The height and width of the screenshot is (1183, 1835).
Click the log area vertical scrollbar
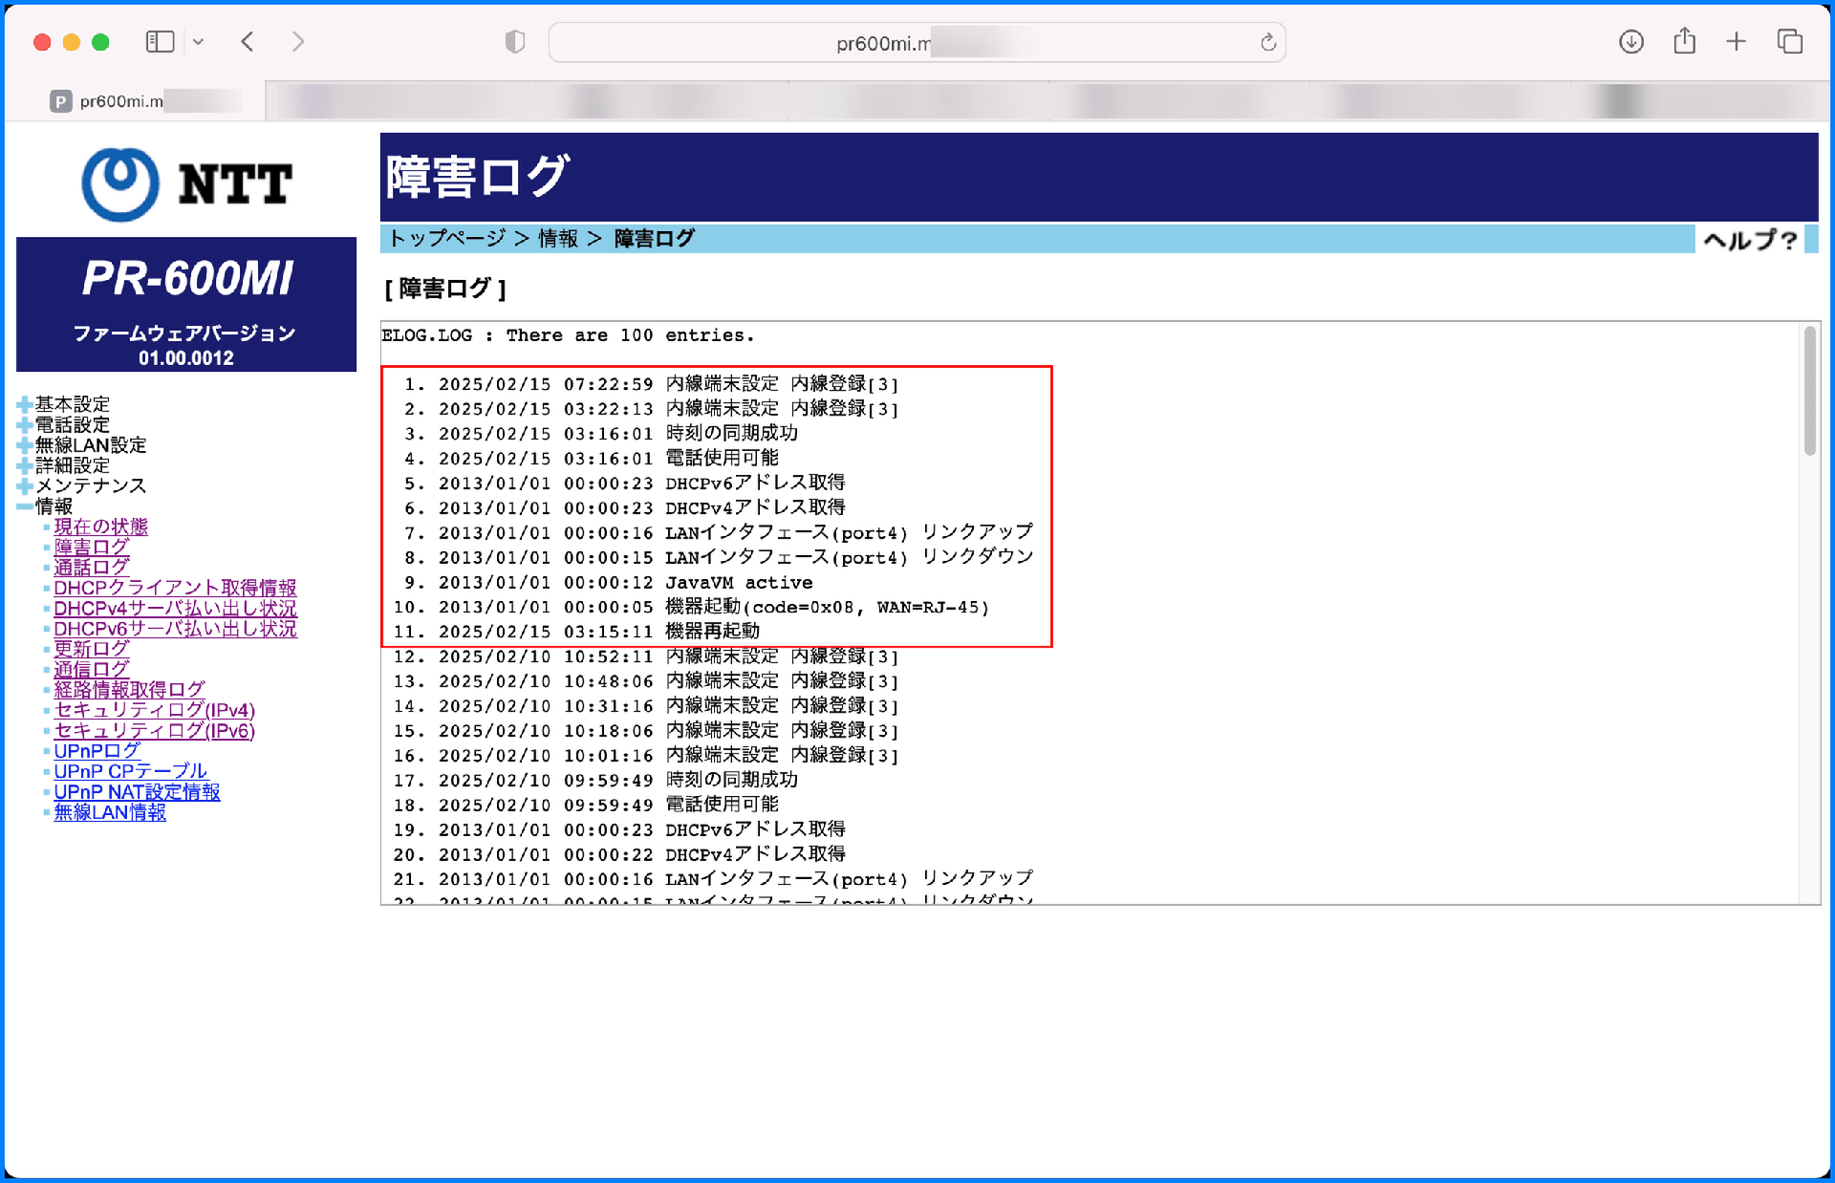click(1810, 392)
